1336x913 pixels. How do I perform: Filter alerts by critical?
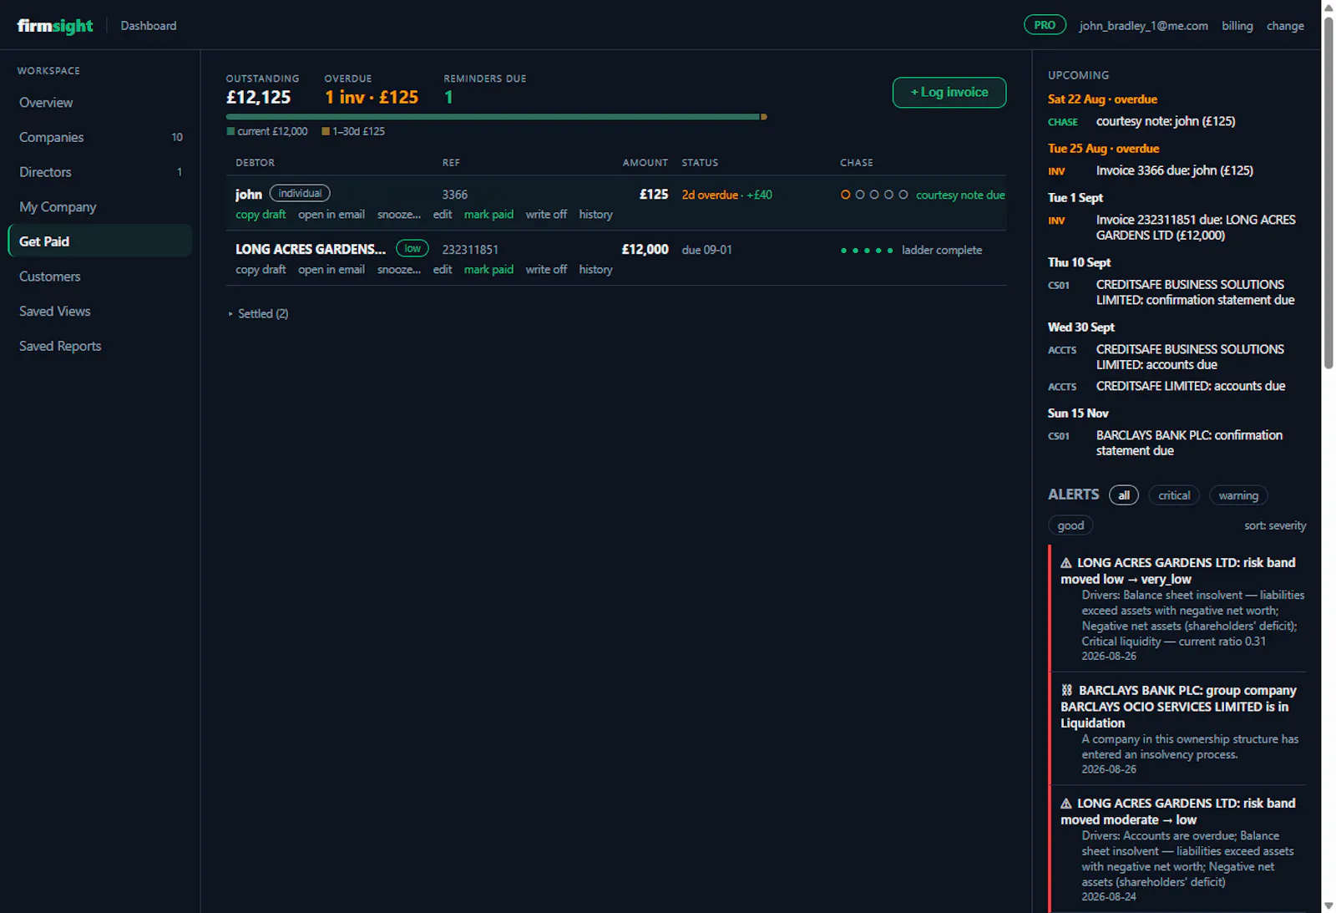[x=1174, y=495]
